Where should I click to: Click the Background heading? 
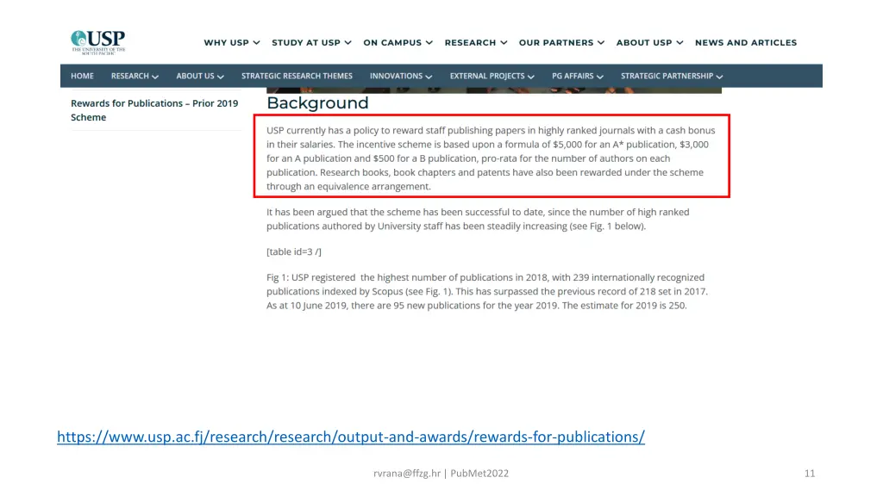[x=317, y=103]
